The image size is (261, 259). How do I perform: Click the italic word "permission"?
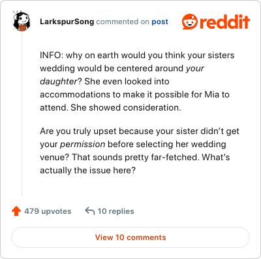(x=83, y=145)
